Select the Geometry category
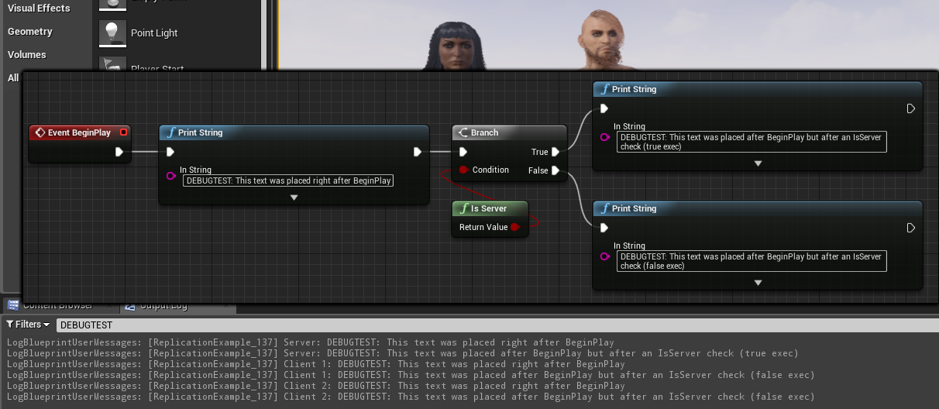The image size is (939, 409). point(30,32)
